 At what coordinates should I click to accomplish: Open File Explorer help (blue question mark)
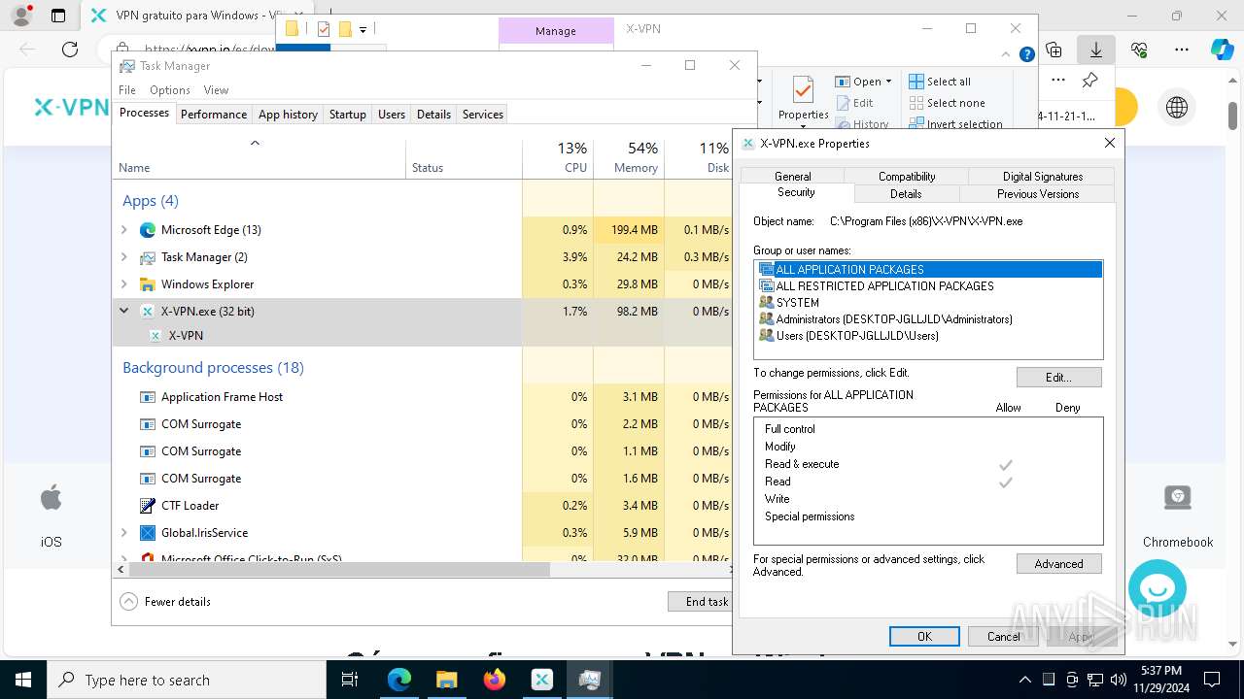(x=1026, y=54)
